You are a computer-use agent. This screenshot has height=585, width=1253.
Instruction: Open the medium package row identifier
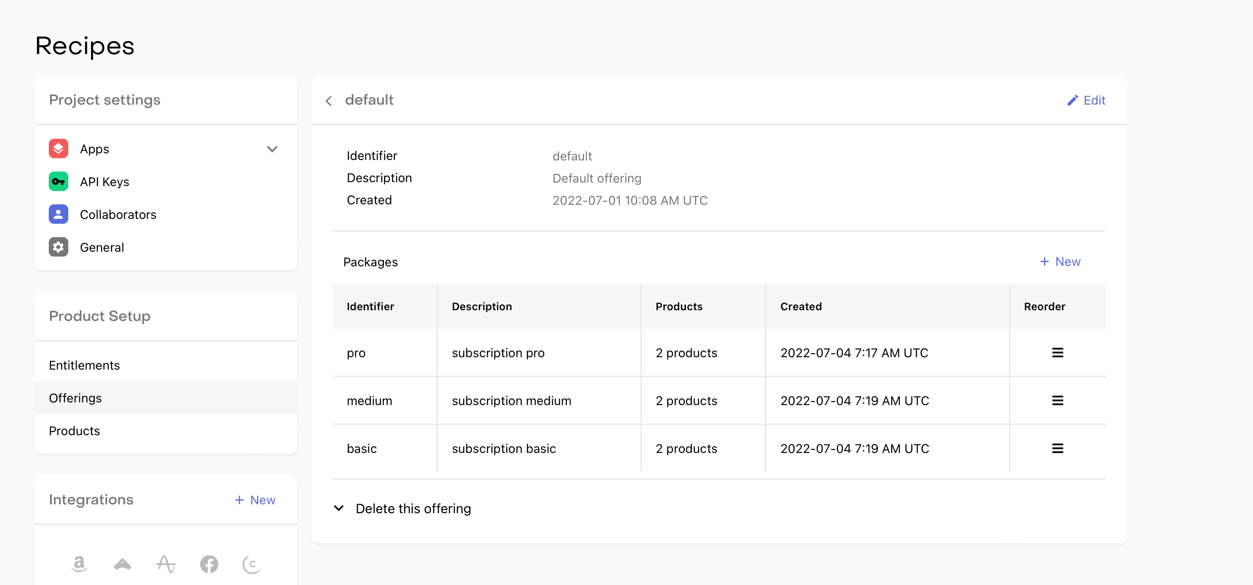click(x=369, y=400)
